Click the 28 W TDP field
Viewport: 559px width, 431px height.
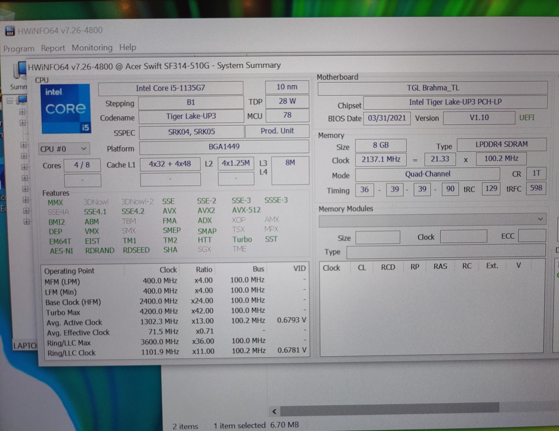coord(287,101)
